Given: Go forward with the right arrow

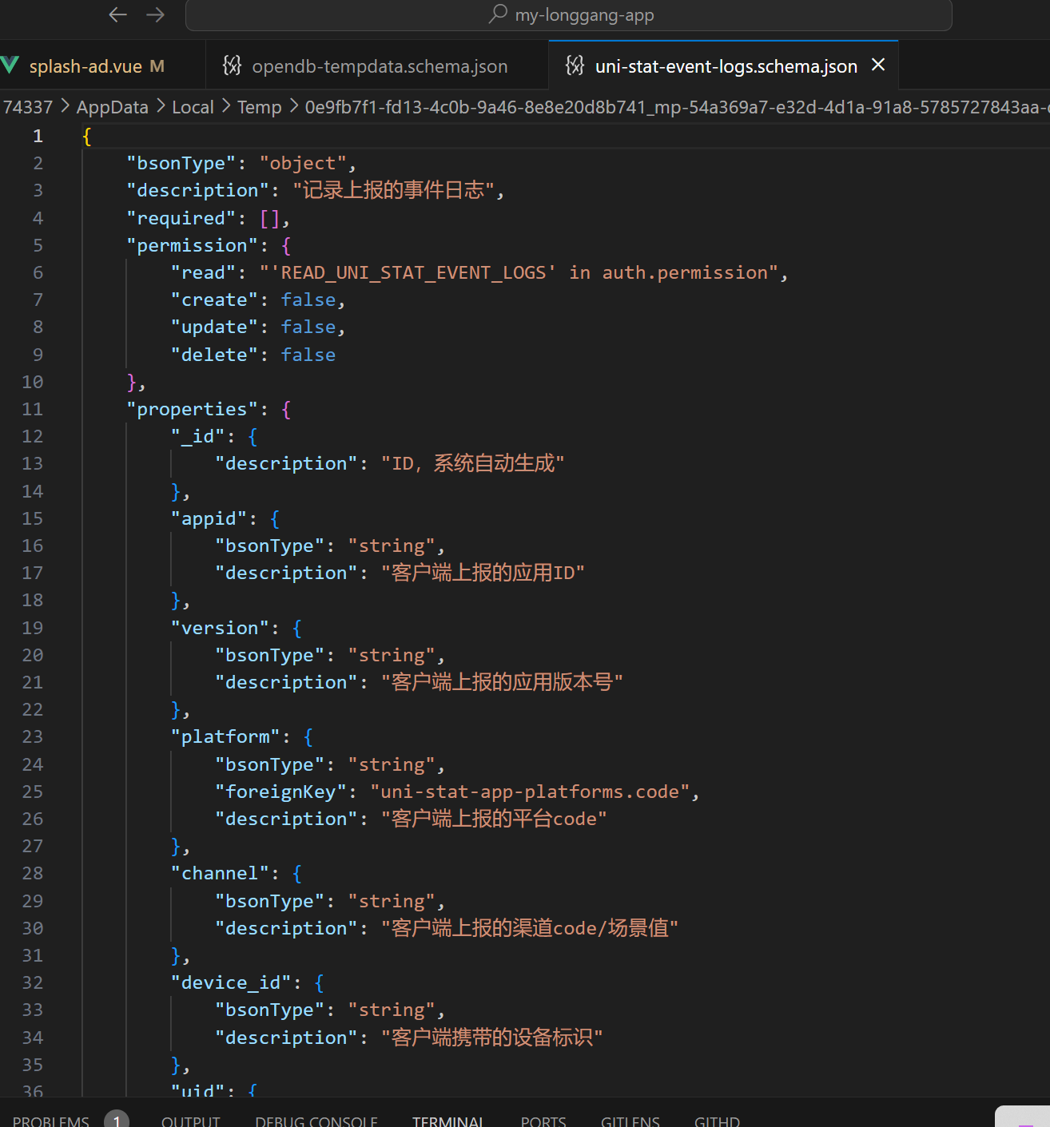Looking at the screenshot, I should (x=156, y=14).
